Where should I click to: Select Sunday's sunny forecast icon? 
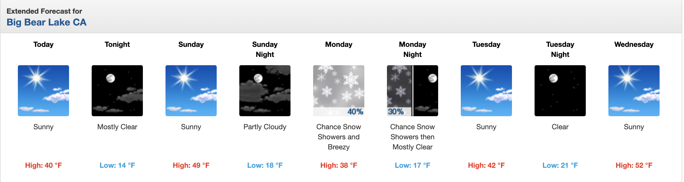[191, 91]
